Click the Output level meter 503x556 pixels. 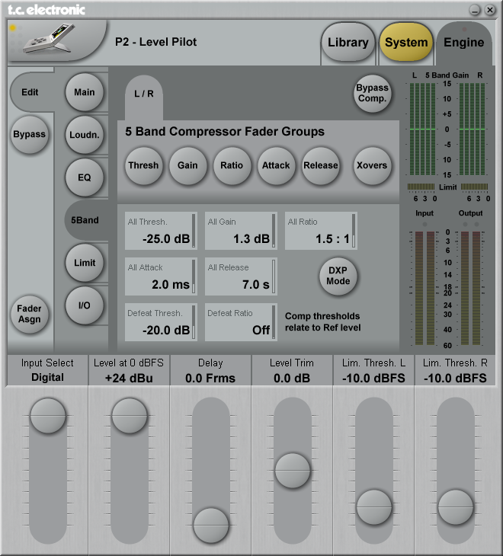(x=471, y=288)
